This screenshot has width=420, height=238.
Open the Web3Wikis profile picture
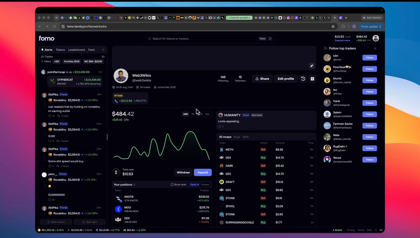point(121,76)
